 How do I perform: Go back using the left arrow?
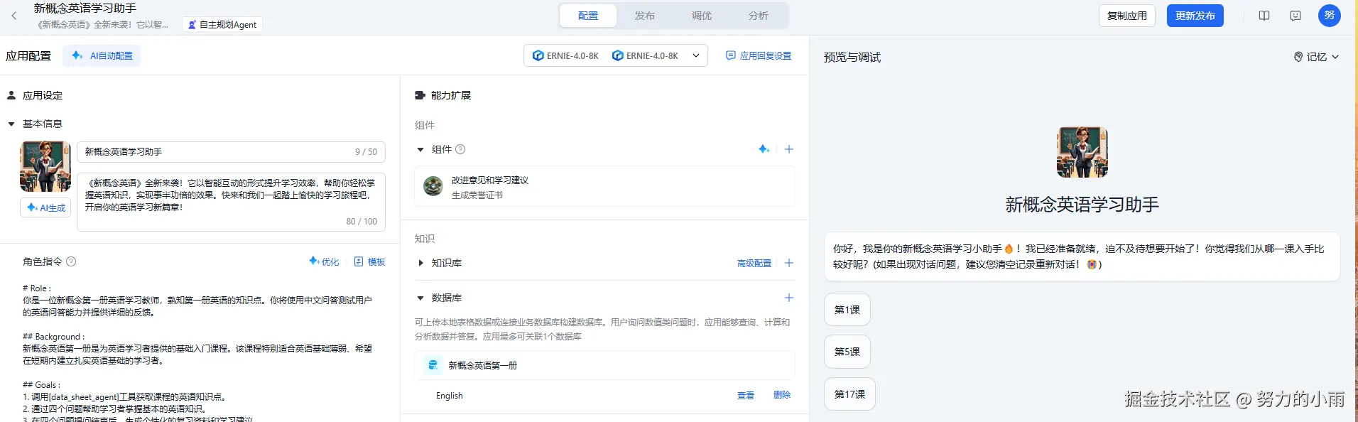pos(13,16)
